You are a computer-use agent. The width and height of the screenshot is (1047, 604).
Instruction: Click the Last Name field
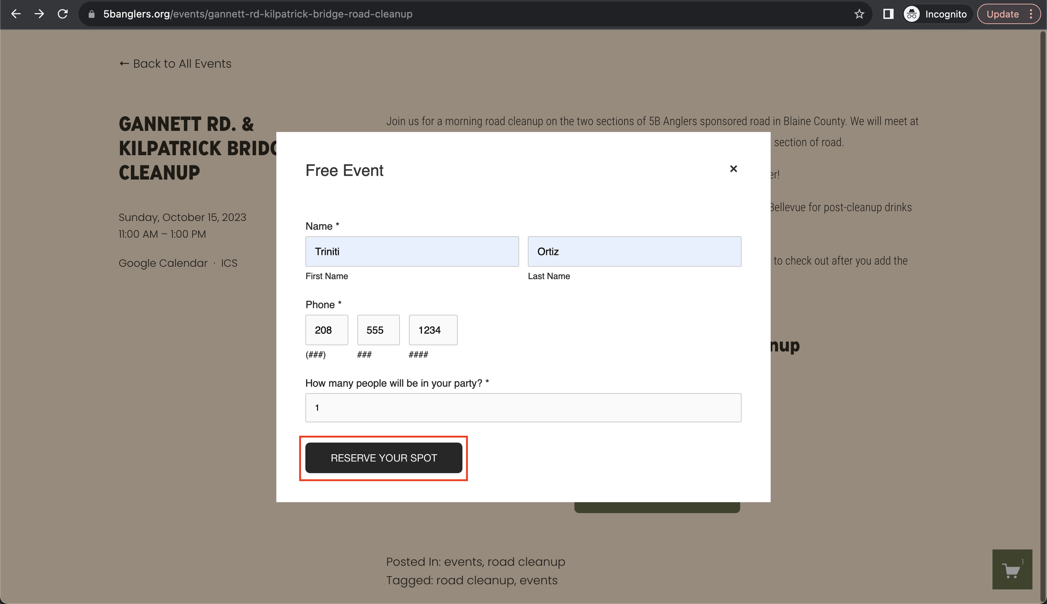(634, 252)
